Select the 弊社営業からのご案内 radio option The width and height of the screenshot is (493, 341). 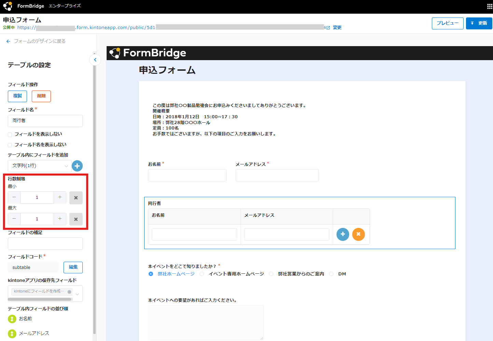[271, 274]
